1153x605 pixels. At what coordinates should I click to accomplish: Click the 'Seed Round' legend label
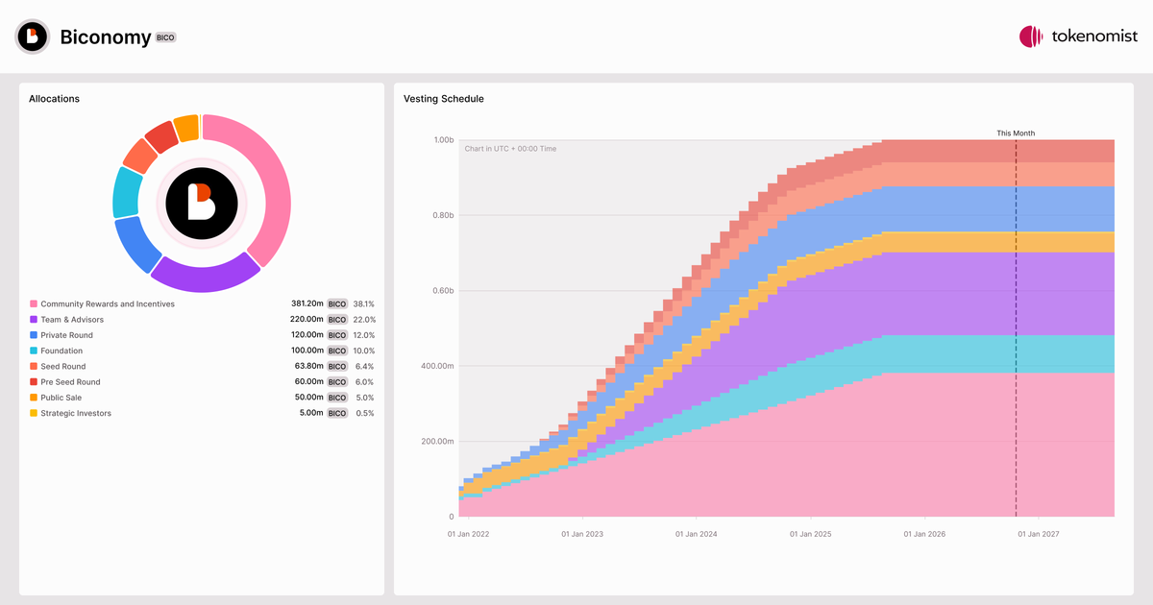click(63, 367)
